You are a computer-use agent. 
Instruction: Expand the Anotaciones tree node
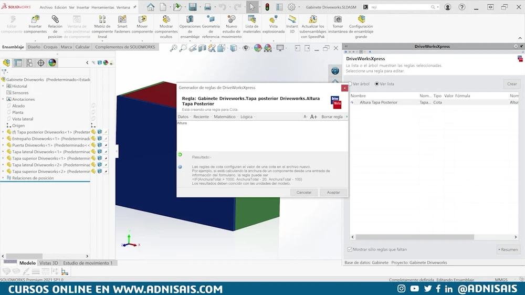pos(3,99)
